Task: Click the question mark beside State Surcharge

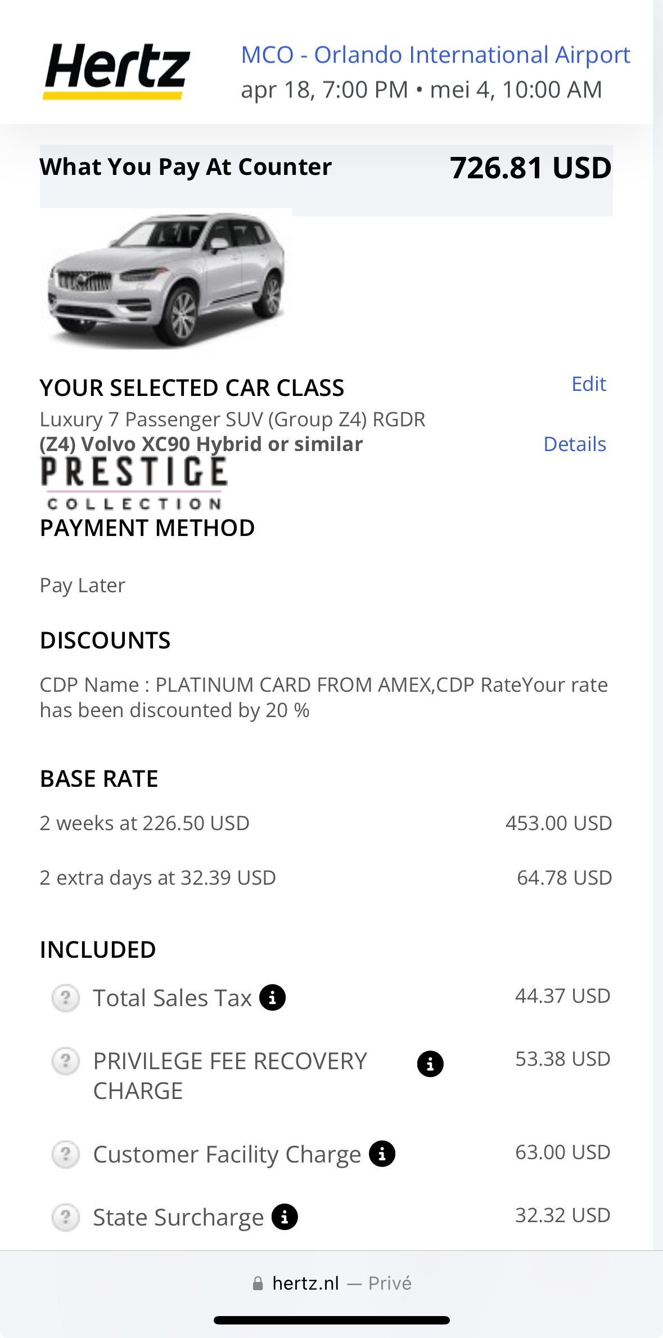Action: [66, 1218]
